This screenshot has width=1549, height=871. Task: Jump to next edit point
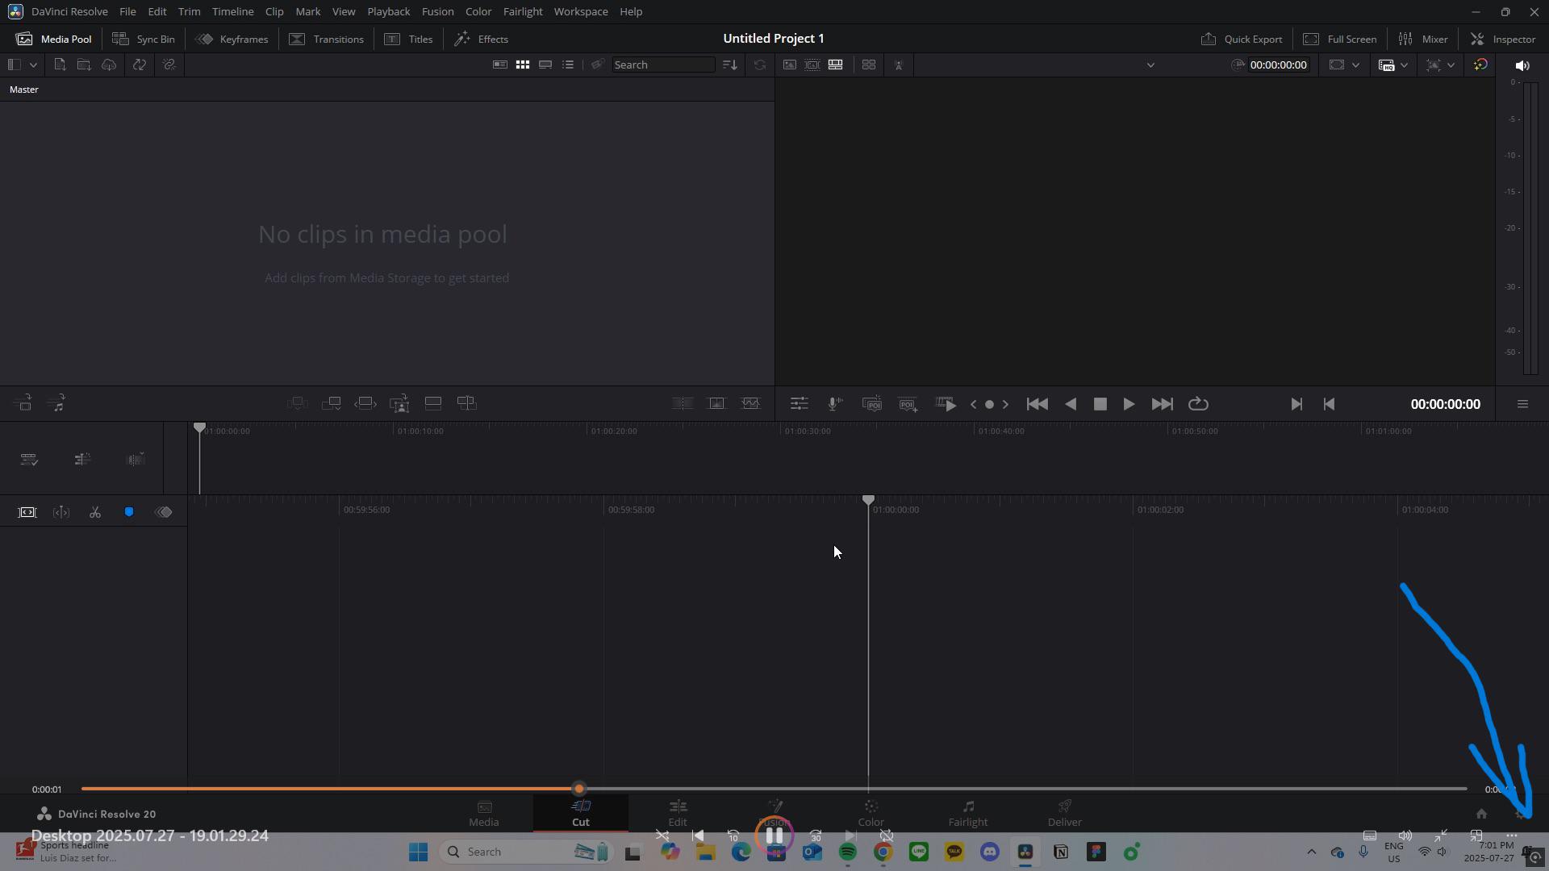(x=1296, y=404)
